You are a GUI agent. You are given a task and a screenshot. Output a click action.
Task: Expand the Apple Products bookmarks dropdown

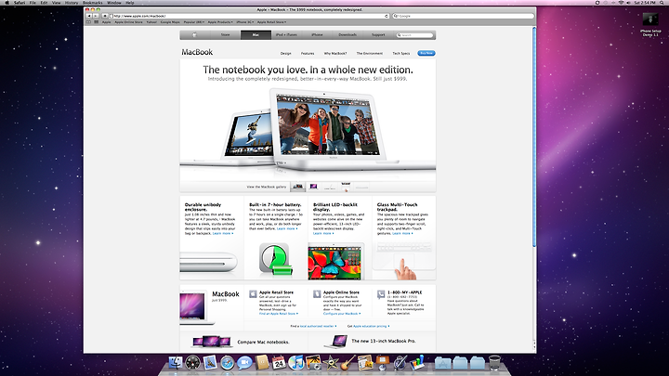tap(220, 21)
